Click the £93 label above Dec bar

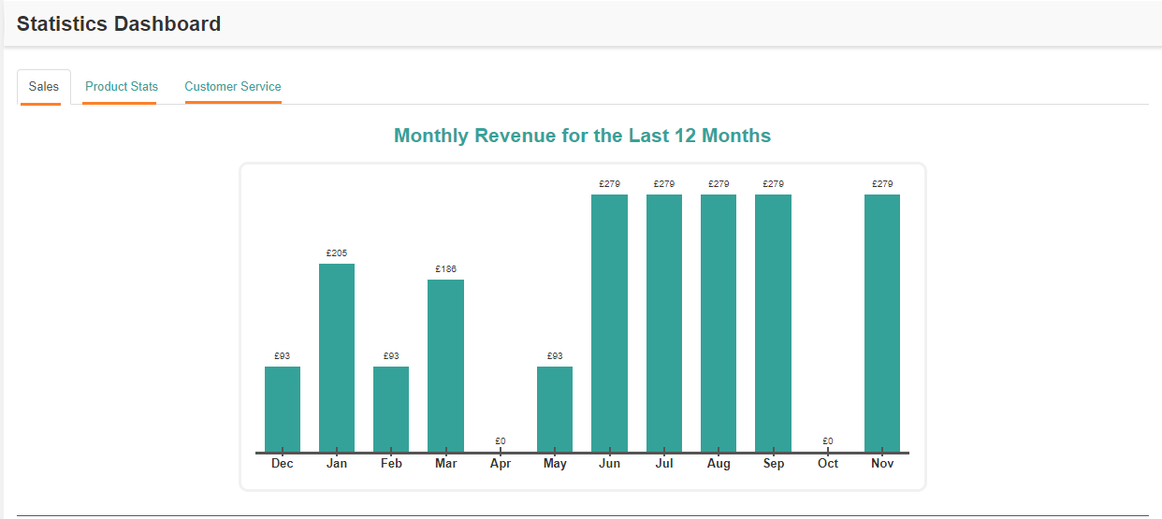(x=283, y=356)
